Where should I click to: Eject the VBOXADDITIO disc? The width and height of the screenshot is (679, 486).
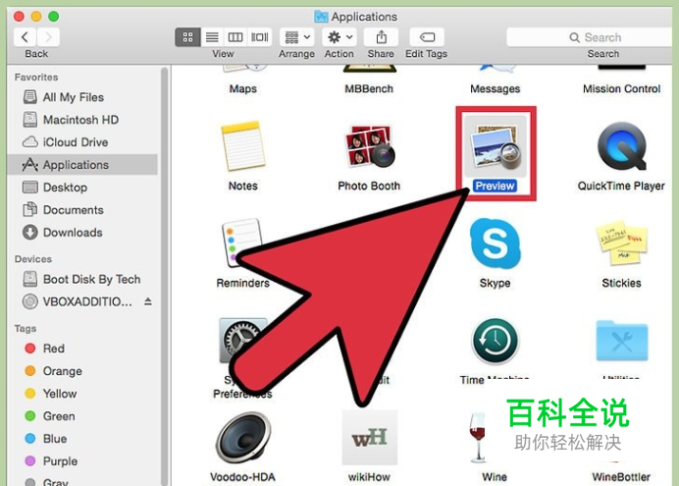pos(148,301)
